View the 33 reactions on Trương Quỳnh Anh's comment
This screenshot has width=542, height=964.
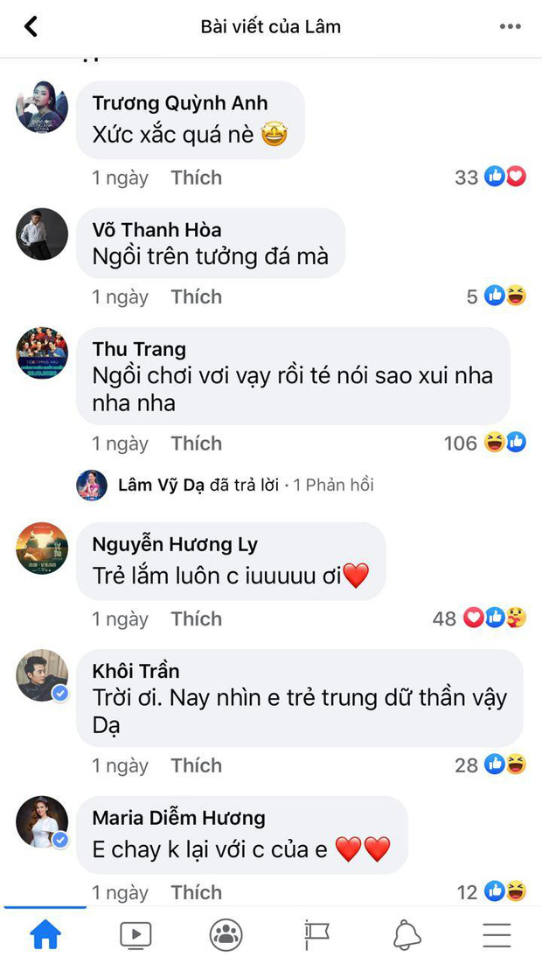(x=490, y=177)
